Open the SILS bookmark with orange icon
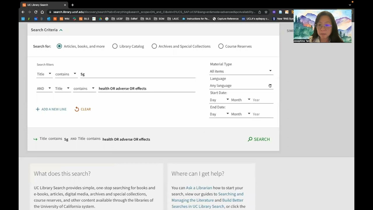 coord(84,19)
